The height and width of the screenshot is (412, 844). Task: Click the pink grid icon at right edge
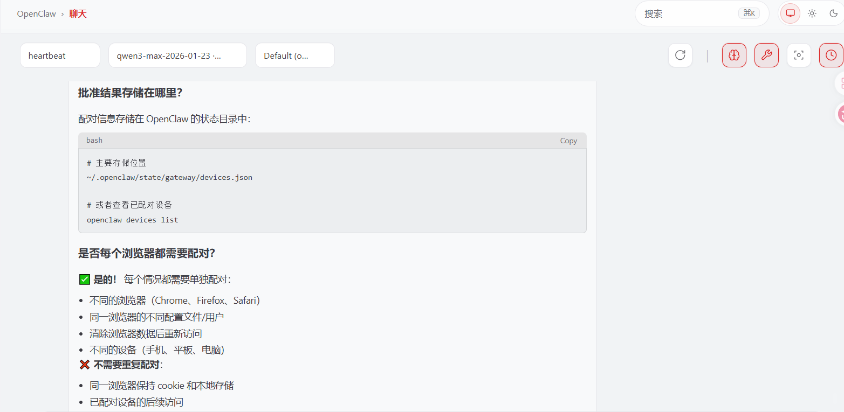pos(840,83)
